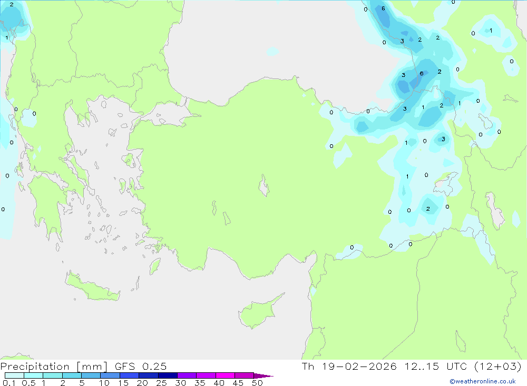Click the island of Crete on the map
Image resolution: width=527 pixels, height=386 pixels.
point(92,286)
